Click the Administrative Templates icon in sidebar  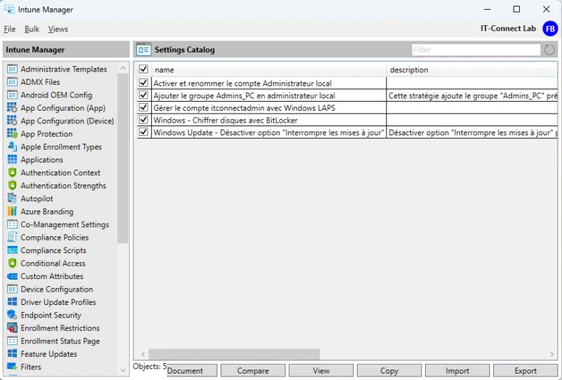click(12, 69)
